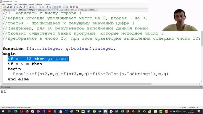This screenshot has width=203, height=114.
Task: Click the comment '//3. Дописать к числу справа 1'
Action: point(42,13)
